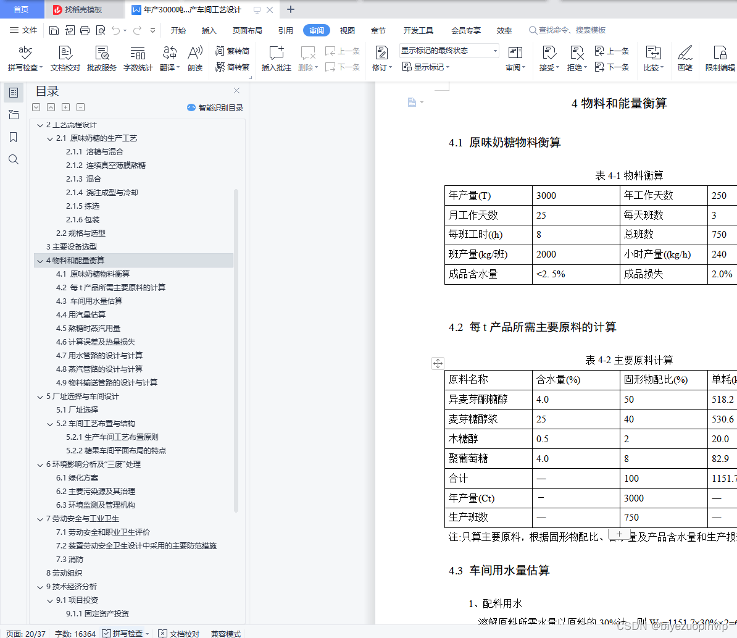Click the Redo arrow icon
The image size is (737, 638).
137,30
